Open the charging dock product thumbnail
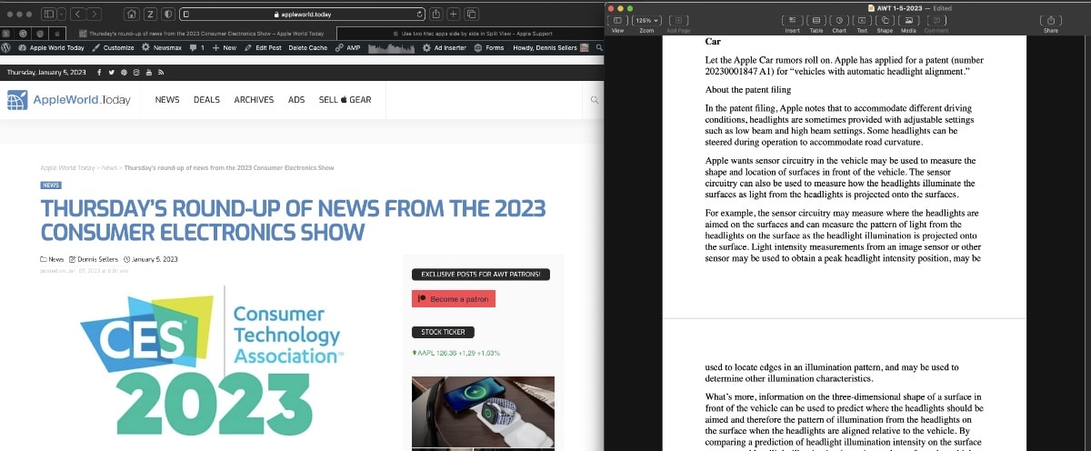 pyautogui.click(x=483, y=413)
